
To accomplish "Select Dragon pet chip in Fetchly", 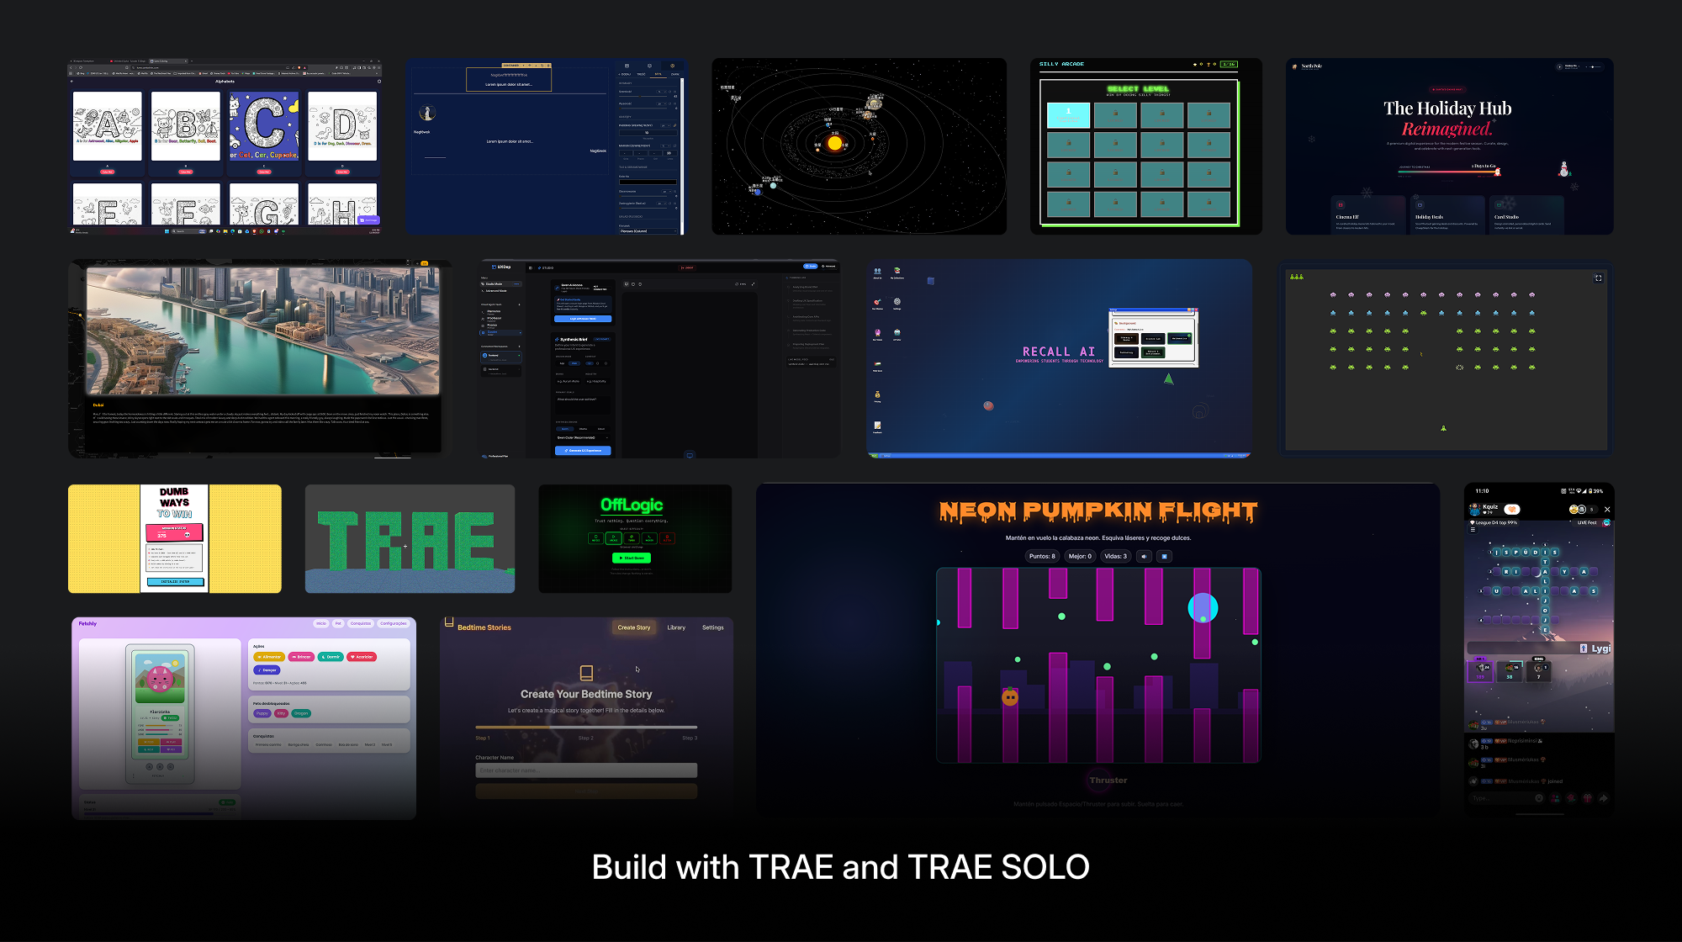I will 302,713.
